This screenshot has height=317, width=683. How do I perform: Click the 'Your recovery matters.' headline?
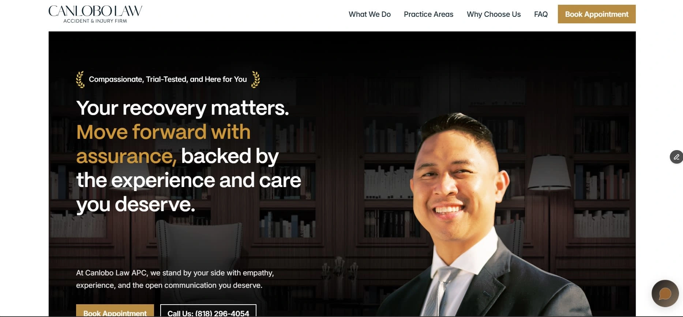click(183, 108)
